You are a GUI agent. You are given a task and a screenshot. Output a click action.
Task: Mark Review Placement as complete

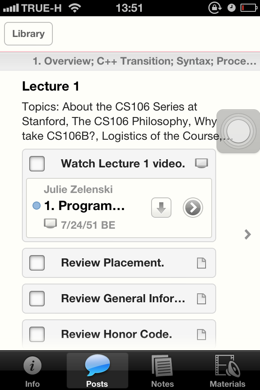[37, 263]
